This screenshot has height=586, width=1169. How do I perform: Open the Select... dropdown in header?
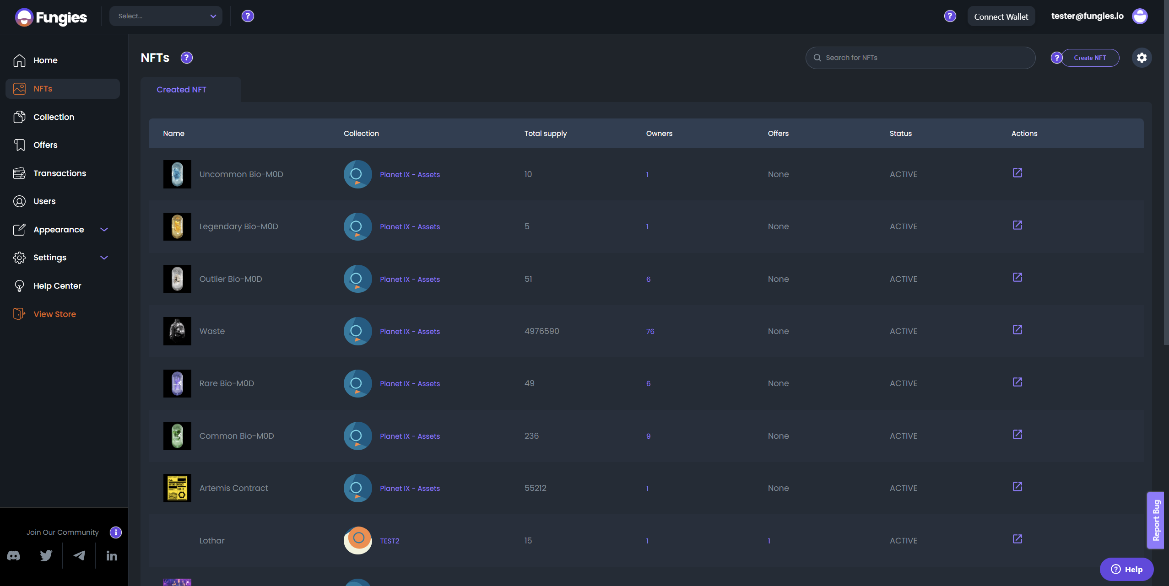[x=166, y=16]
